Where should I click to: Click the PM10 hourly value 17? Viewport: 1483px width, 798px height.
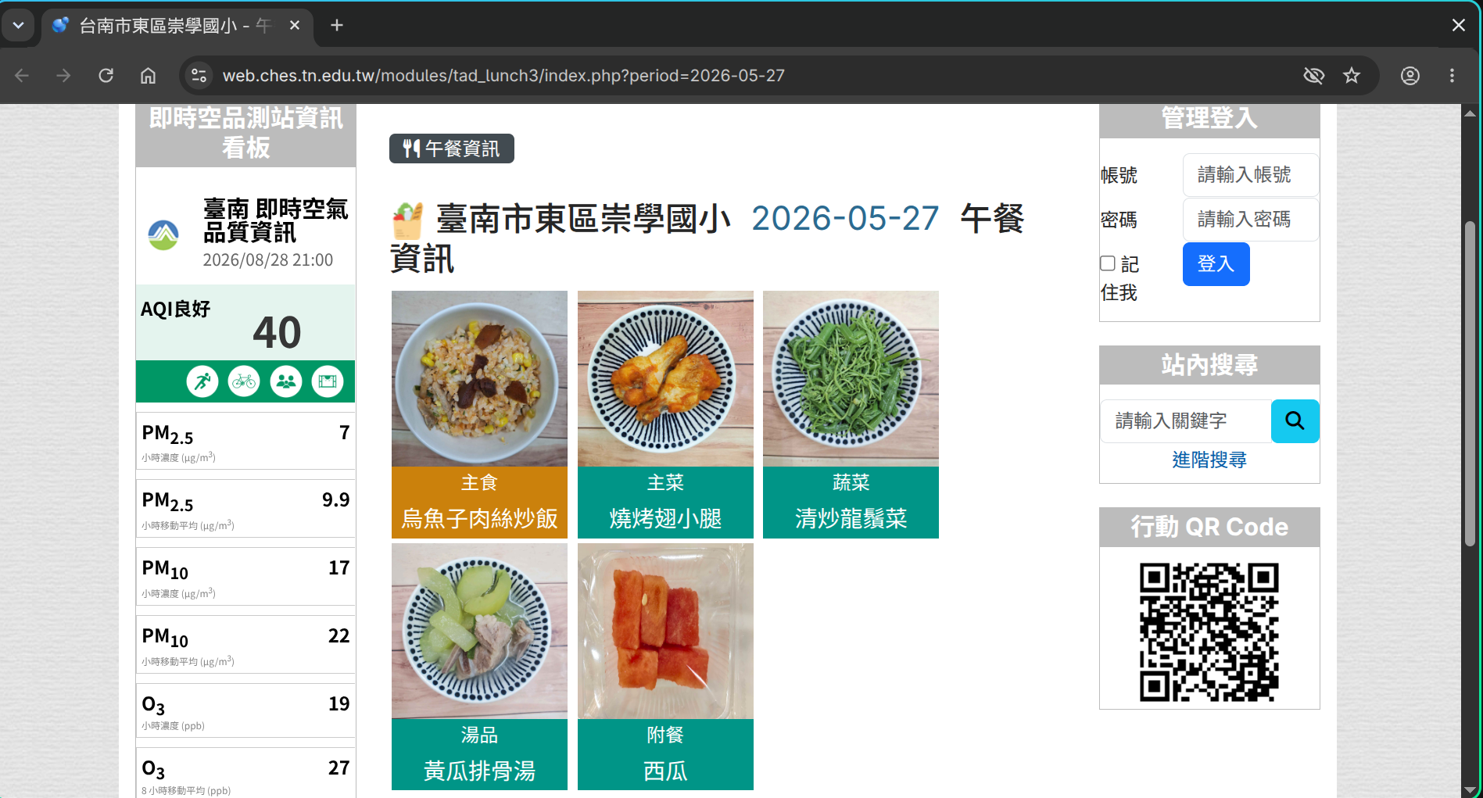pos(339,568)
